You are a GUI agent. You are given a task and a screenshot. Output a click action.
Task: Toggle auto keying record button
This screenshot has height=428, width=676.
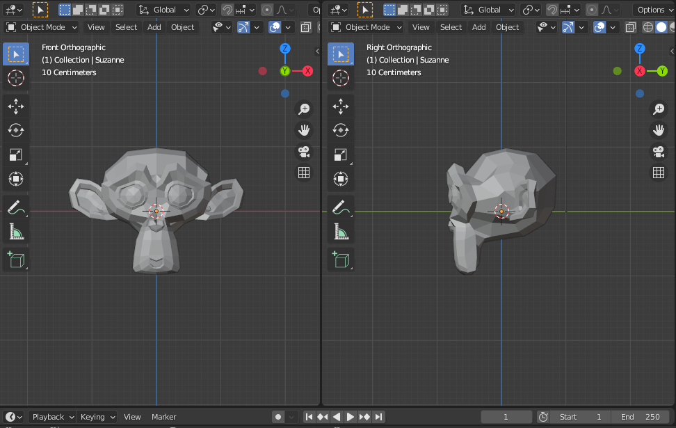pos(278,417)
